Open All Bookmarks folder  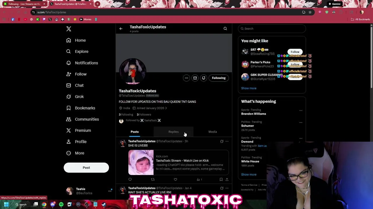pos(360,19)
